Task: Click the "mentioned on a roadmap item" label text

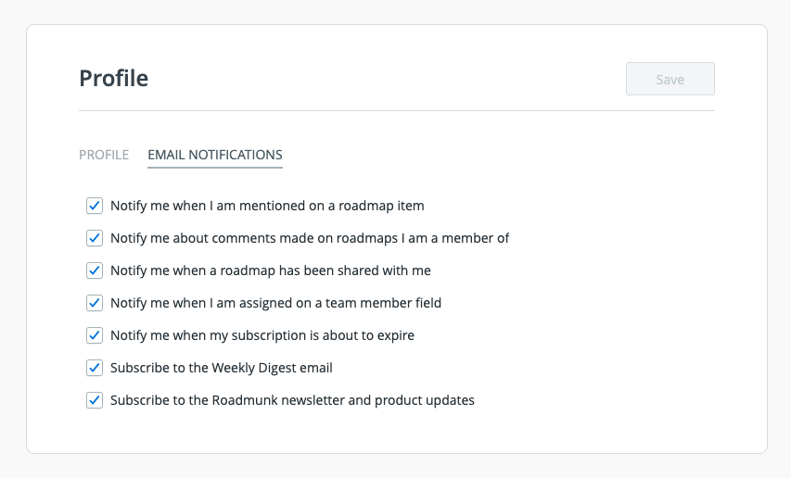Action: pos(267,206)
